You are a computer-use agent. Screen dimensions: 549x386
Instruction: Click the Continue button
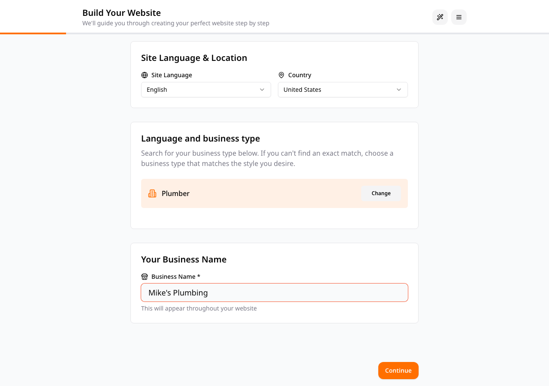tap(398, 371)
